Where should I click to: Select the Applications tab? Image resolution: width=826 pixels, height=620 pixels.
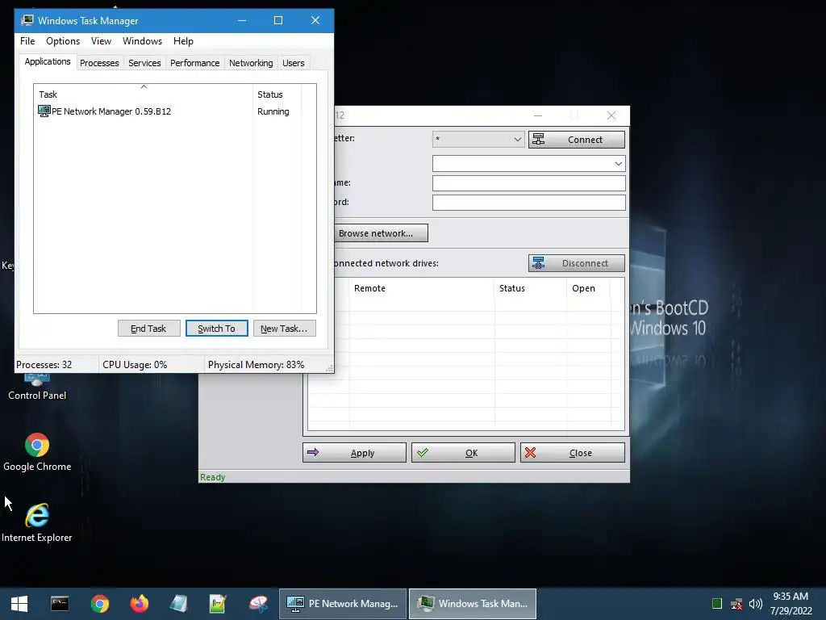(x=48, y=61)
